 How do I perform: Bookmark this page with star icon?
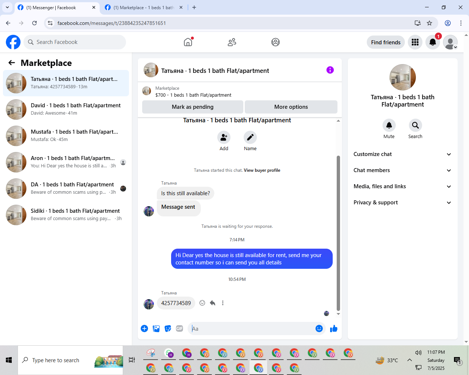429,23
